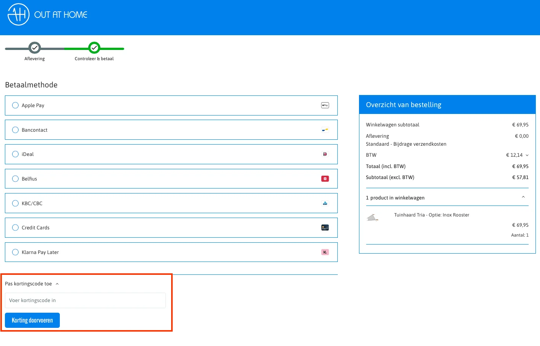Screen dimensions: 540x346
Task: Click the red Belfius logo icon
Action: pyautogui.click(x=325, y=179)
